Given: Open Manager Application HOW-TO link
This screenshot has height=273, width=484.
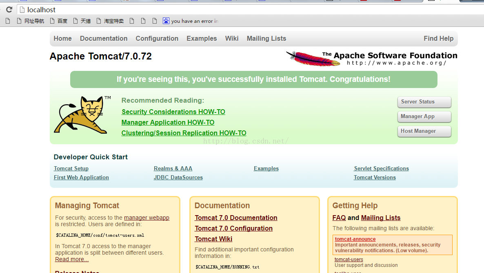Looking at the screenshot, I should [168, 122].
